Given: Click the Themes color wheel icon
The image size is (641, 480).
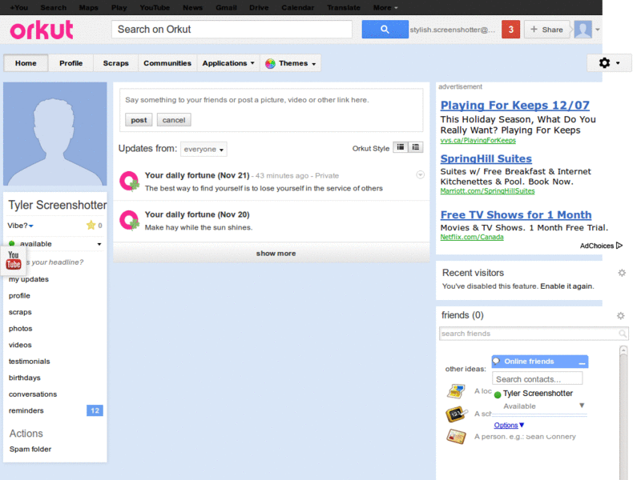Looking at the screenshot, I should click(x=270, y=63).
